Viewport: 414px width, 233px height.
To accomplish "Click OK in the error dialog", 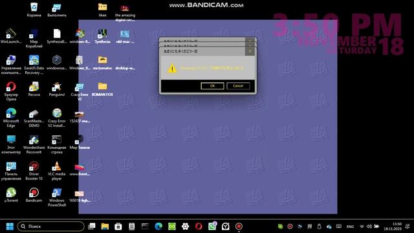I will pyautogui.click(x=212, y=86).
